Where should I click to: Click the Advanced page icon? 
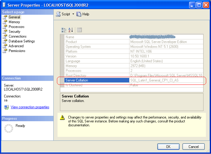coord(5,46)
